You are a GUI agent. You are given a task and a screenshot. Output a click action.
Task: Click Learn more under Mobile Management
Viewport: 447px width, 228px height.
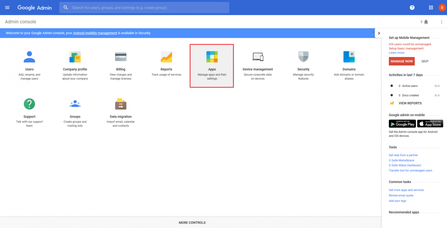[396, 53]
